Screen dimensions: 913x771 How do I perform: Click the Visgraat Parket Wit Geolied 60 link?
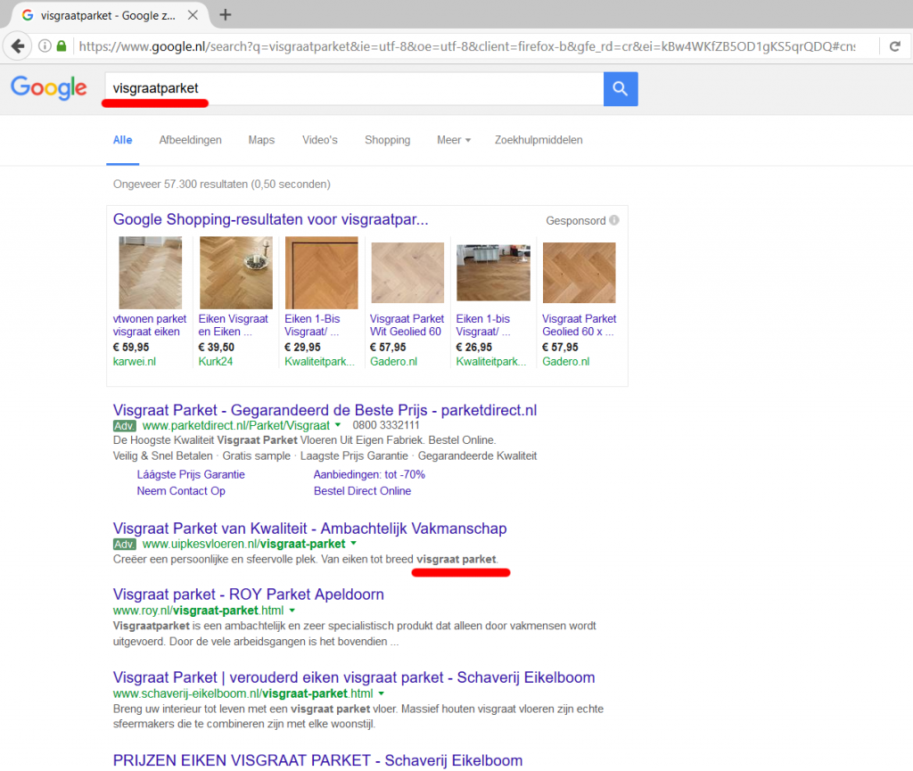(407, 325)
